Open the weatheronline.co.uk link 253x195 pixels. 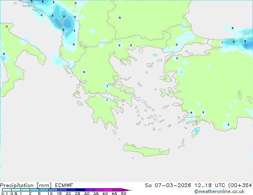tap(219, 192)
